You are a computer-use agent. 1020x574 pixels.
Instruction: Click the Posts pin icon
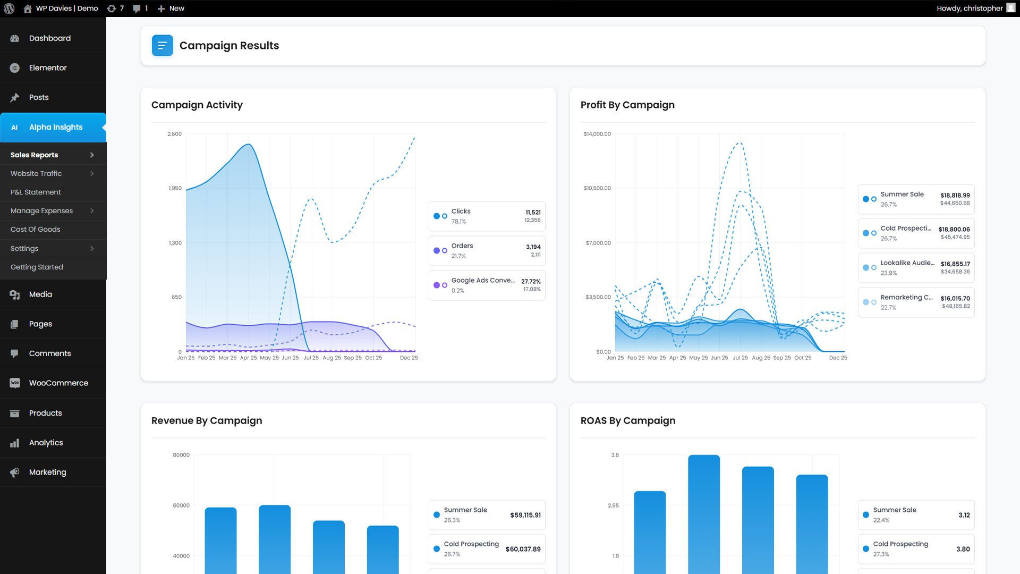15,97
